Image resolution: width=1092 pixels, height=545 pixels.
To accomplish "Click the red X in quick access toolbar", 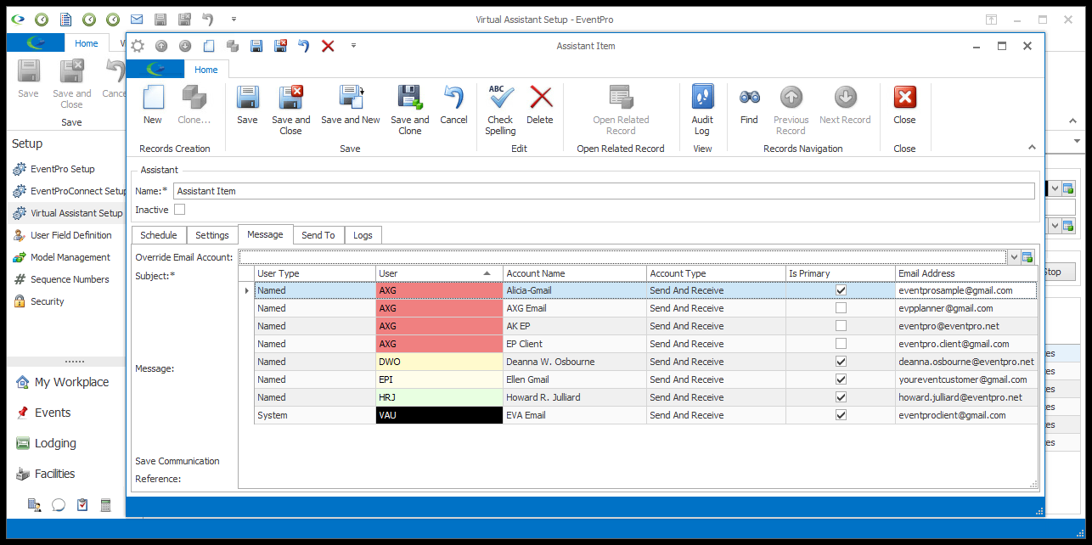I will 328,46.
